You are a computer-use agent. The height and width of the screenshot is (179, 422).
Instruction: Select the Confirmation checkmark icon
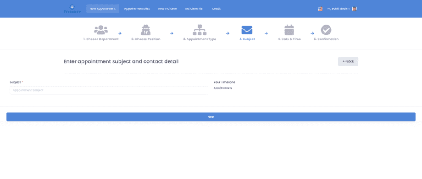326,30
